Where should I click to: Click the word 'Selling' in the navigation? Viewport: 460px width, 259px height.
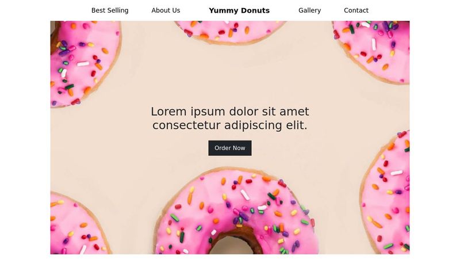pos(118,10)
